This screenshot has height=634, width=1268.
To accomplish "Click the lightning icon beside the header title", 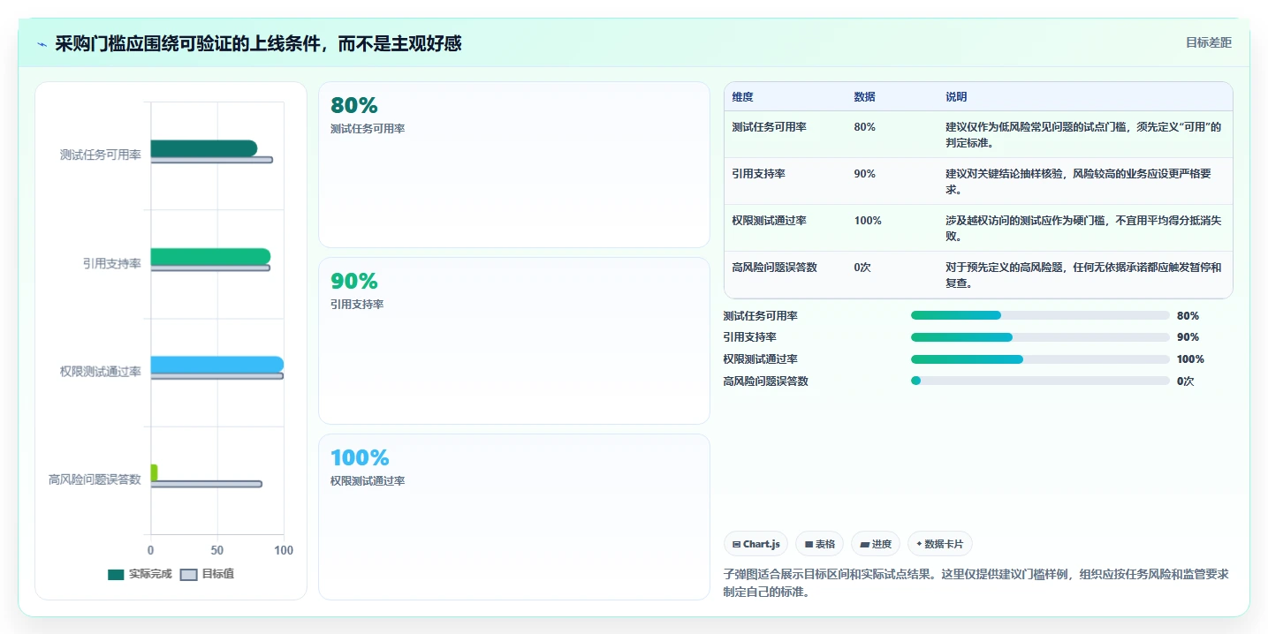I will pos(42,43).
